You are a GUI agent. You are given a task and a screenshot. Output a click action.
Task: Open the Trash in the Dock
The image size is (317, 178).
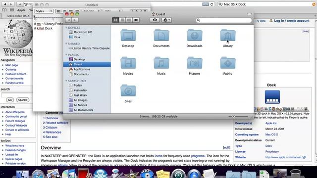click(x=295, y=174)
